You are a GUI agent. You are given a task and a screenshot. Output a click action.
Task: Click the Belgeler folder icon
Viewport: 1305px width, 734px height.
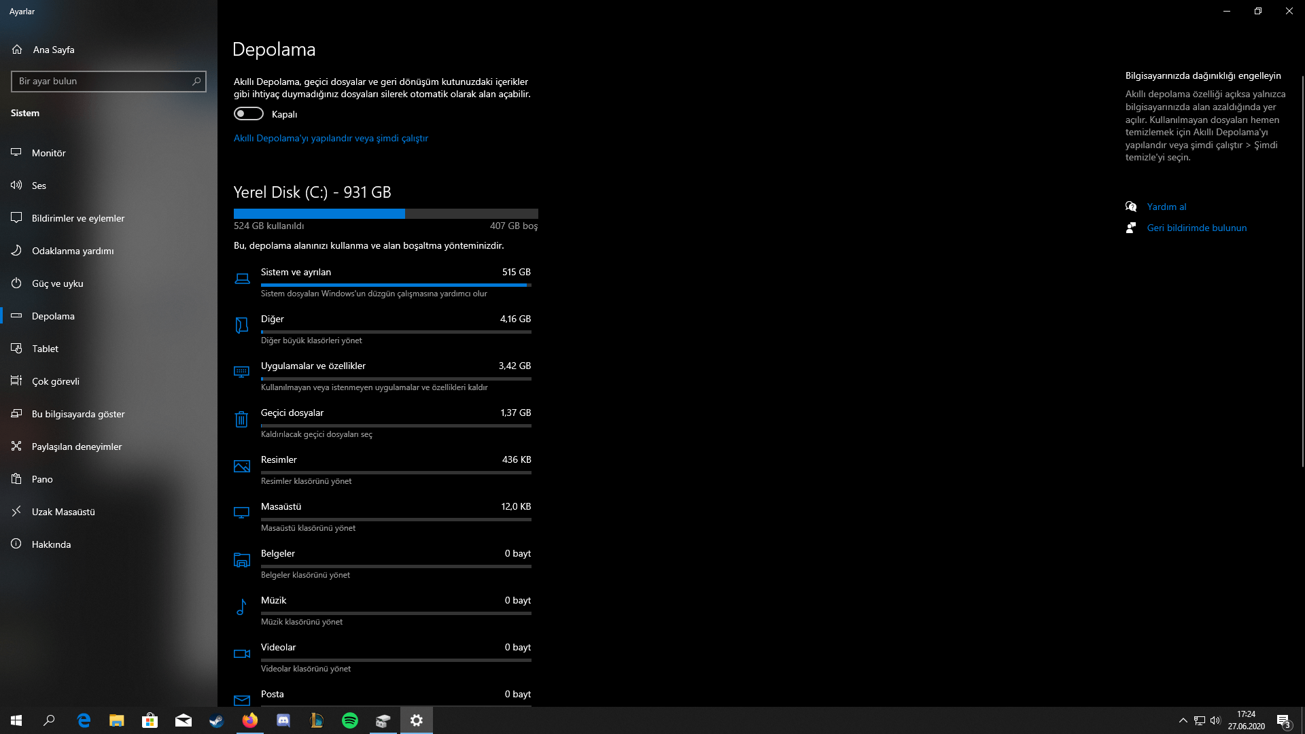point(241,560)
